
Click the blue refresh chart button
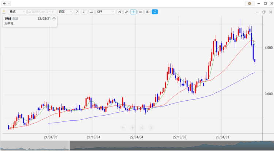155,12
